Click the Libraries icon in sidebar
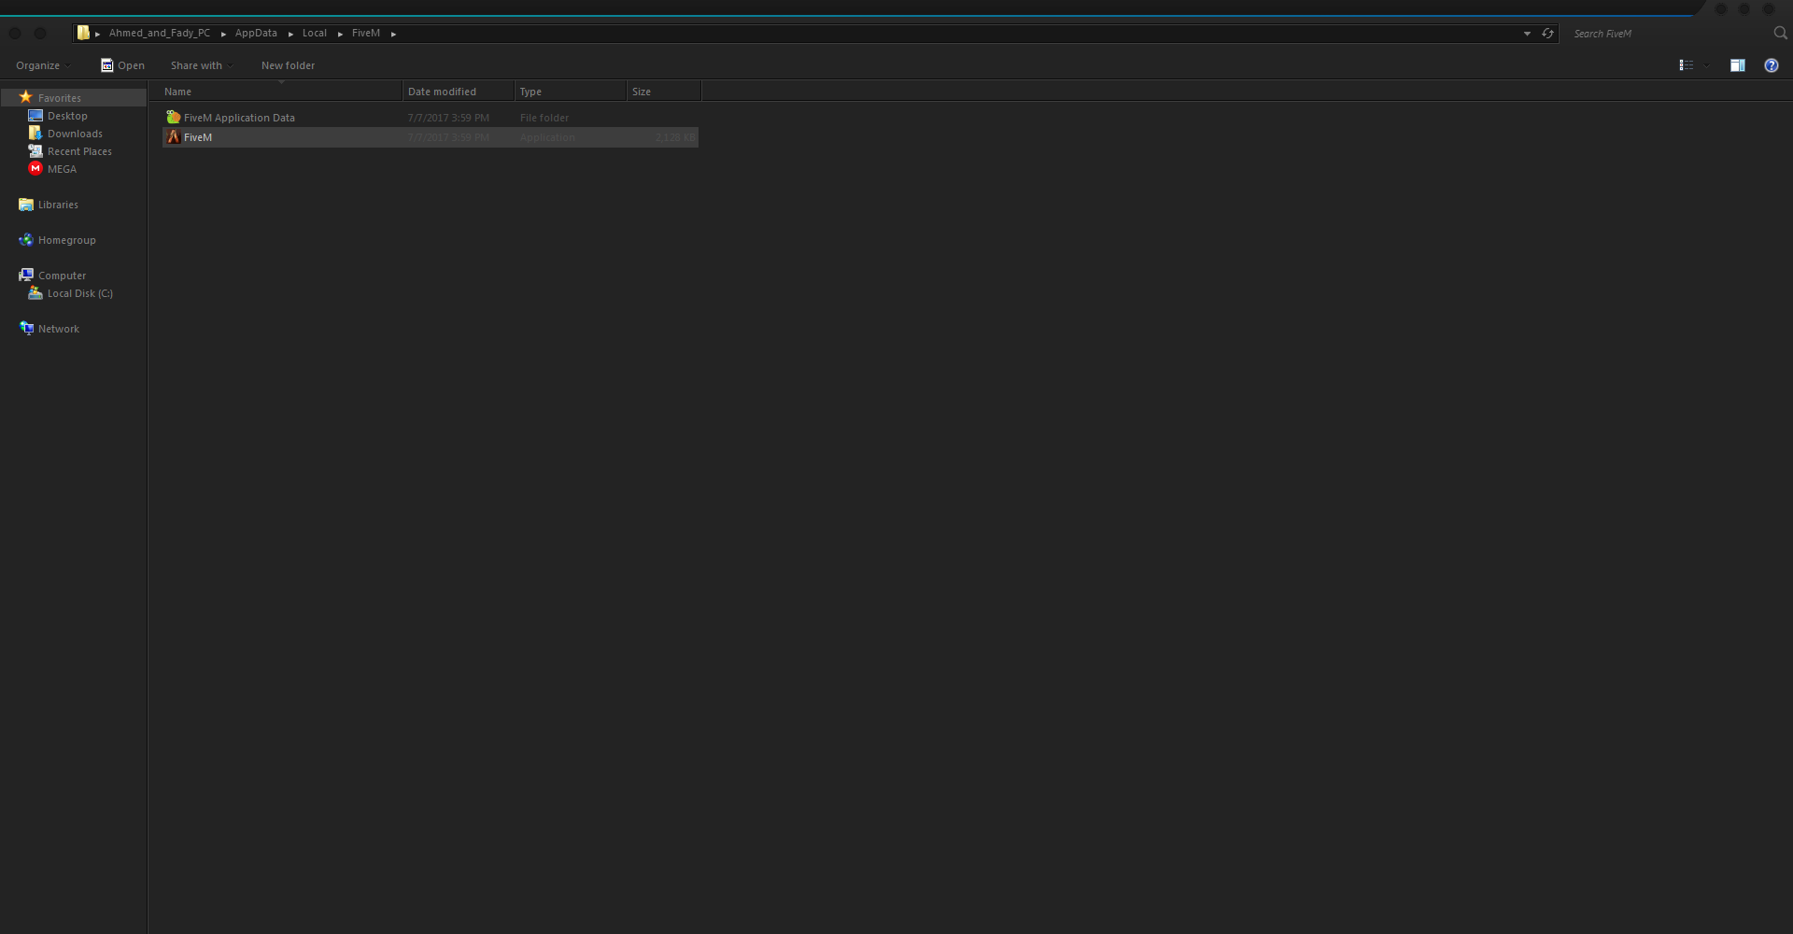Viewport: 1793px width, 934px height. click(26, 205)
